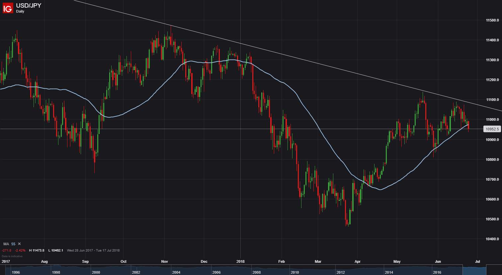502x275 pixels.
Task: Click the Nov label on the time axis
Action: click(165, 261)
